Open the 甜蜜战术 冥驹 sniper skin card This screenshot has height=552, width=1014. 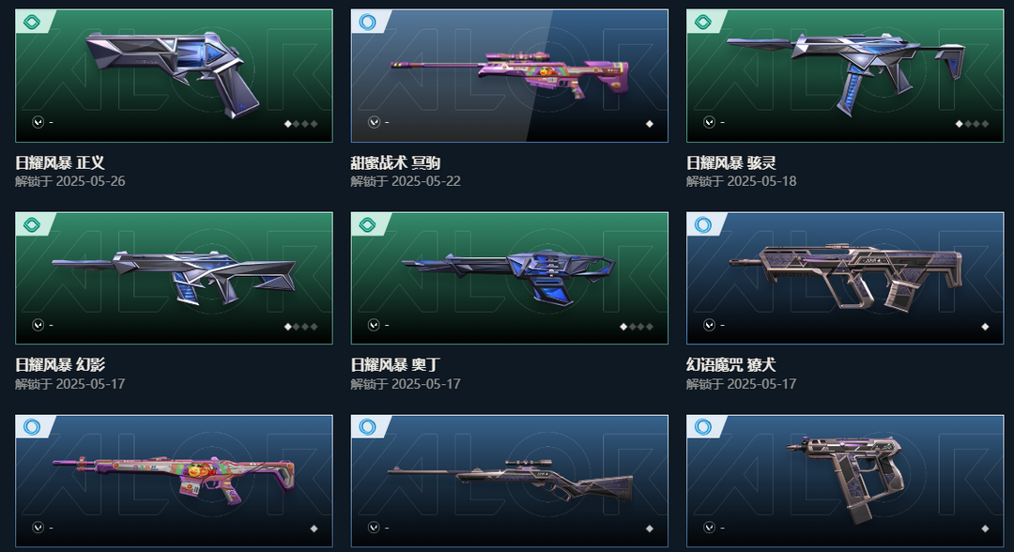point(510,76)
